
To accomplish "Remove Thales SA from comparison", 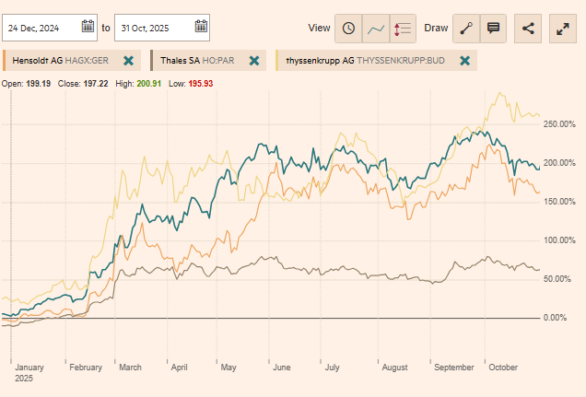I will tap(254, 61).
